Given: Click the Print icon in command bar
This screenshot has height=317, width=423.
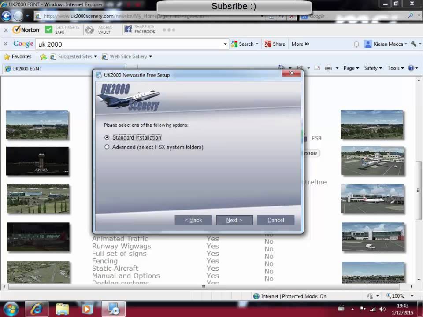Looking at the screenshot, I should click(x=328, y=68).
